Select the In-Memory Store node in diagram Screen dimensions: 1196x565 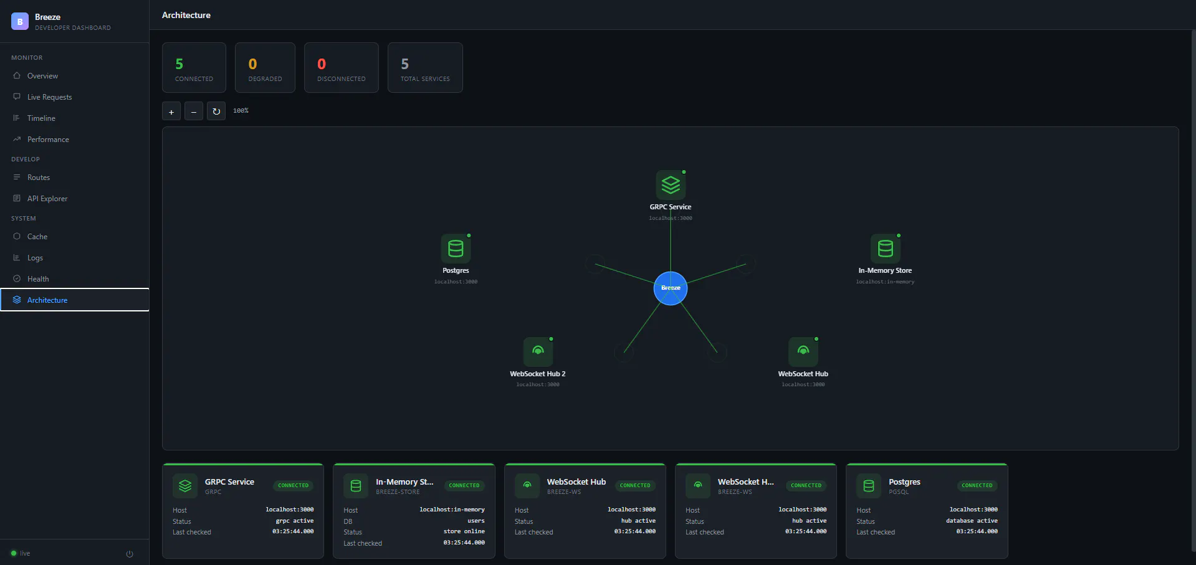(885, 249)
